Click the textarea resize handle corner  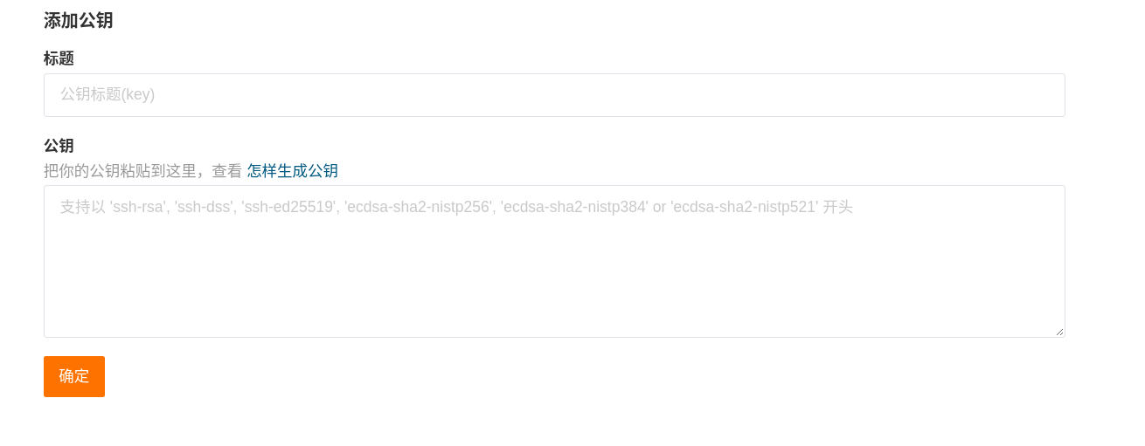(1059, 332)
